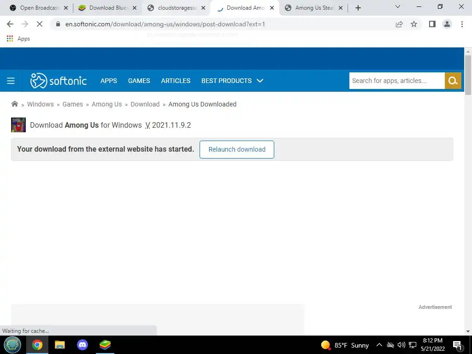The width and height of the screenshot is (472, 354).
Task: Open the taskbar clock and date
Action: tap(433, 345)
